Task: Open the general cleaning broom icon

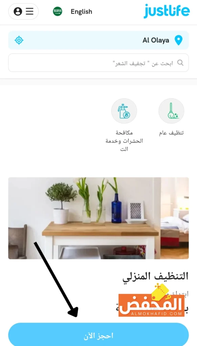Action: (171, 111)
